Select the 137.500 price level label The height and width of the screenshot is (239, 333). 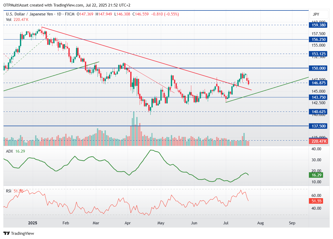tap(319, 126)
